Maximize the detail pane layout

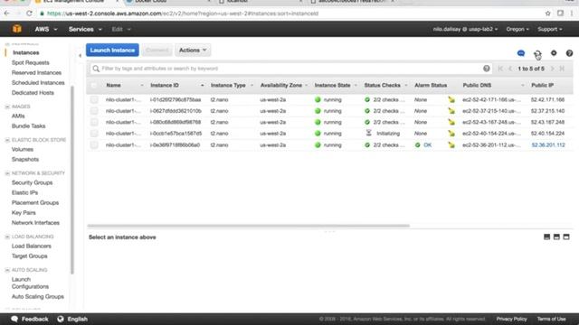point(566,237)
